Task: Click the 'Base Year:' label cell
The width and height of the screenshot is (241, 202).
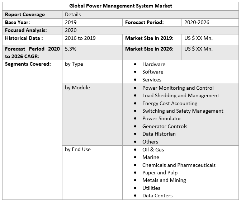Action: tap(18, 22)
